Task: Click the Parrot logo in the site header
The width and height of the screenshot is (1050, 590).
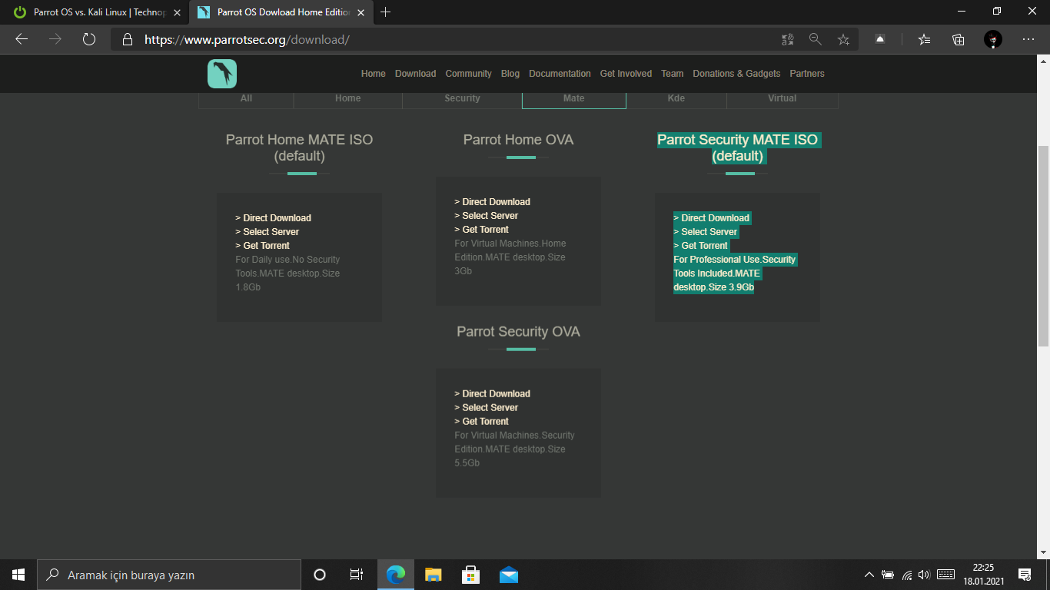Action: (x=222, y=74)
